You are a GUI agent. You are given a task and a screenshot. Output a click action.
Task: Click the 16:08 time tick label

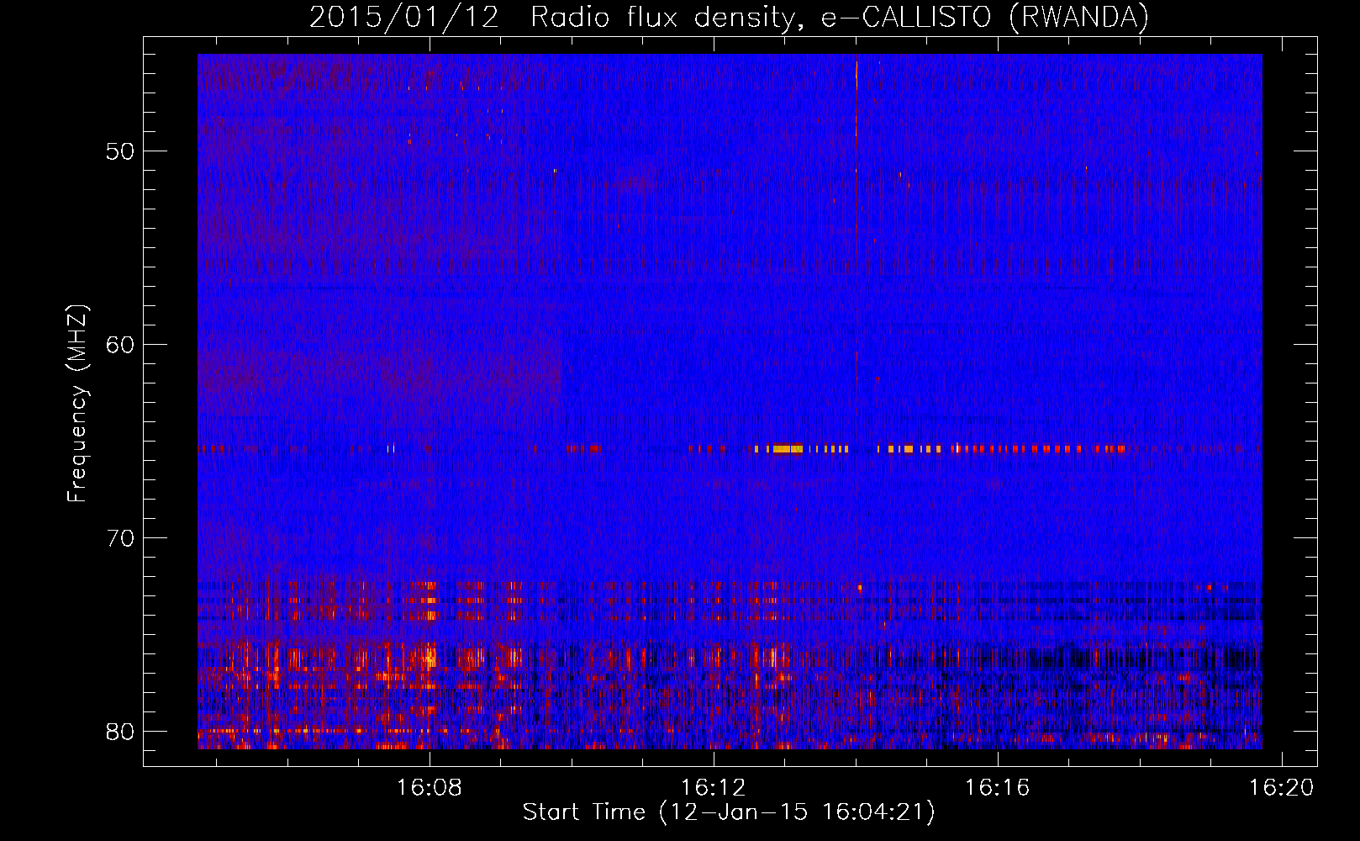430,788
